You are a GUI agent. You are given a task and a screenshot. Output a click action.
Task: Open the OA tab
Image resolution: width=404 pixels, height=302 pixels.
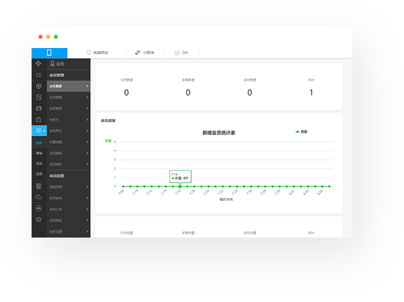point(182,53)
